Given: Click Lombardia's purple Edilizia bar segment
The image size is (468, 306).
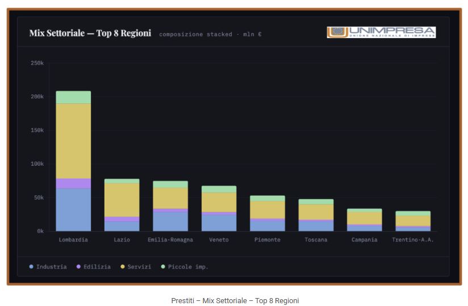Looking at the screenshot, I should tap(73, 183).
